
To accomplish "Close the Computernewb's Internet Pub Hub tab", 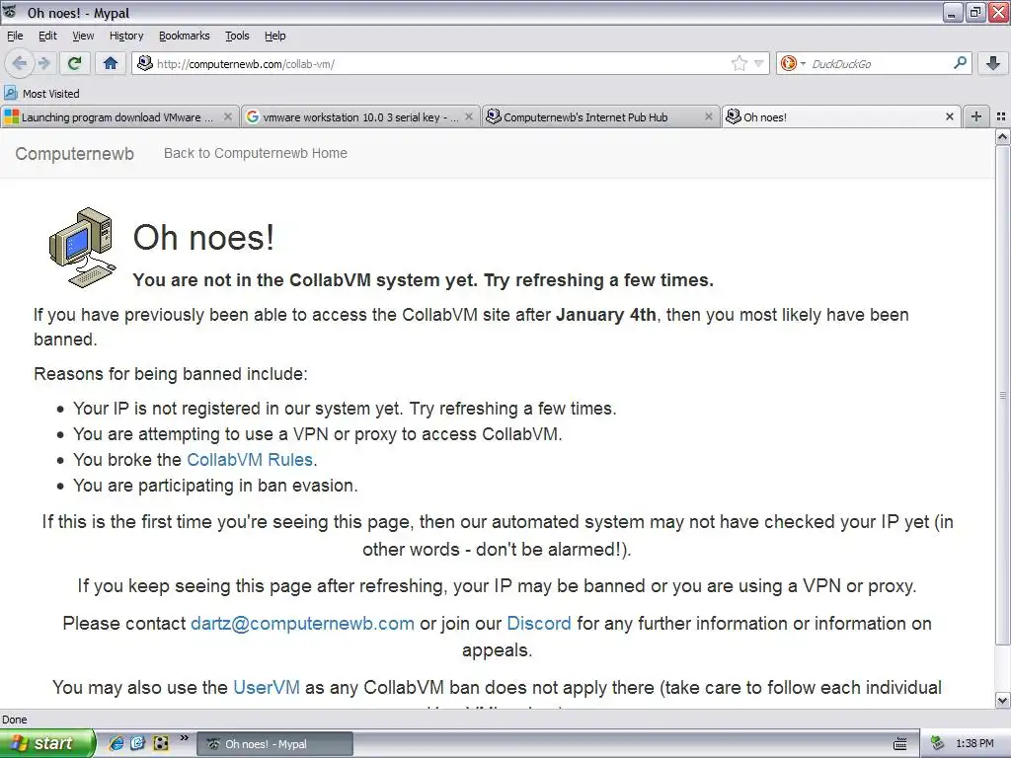I will tap(709, 116).
